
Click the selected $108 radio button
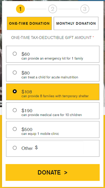(x=15, y=91)
